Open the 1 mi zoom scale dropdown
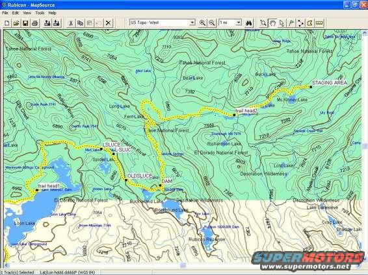This screenshot has width=368, height=275. 239,23
